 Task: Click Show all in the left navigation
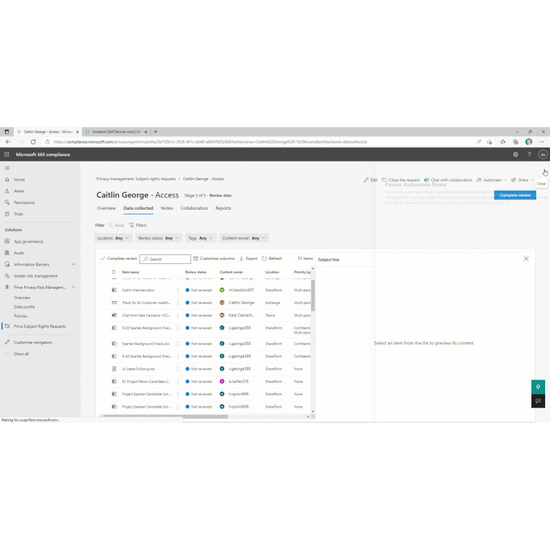[21, 354]
